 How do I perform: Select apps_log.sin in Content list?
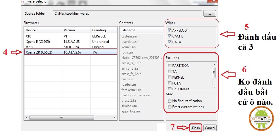(x=131, y=111)
